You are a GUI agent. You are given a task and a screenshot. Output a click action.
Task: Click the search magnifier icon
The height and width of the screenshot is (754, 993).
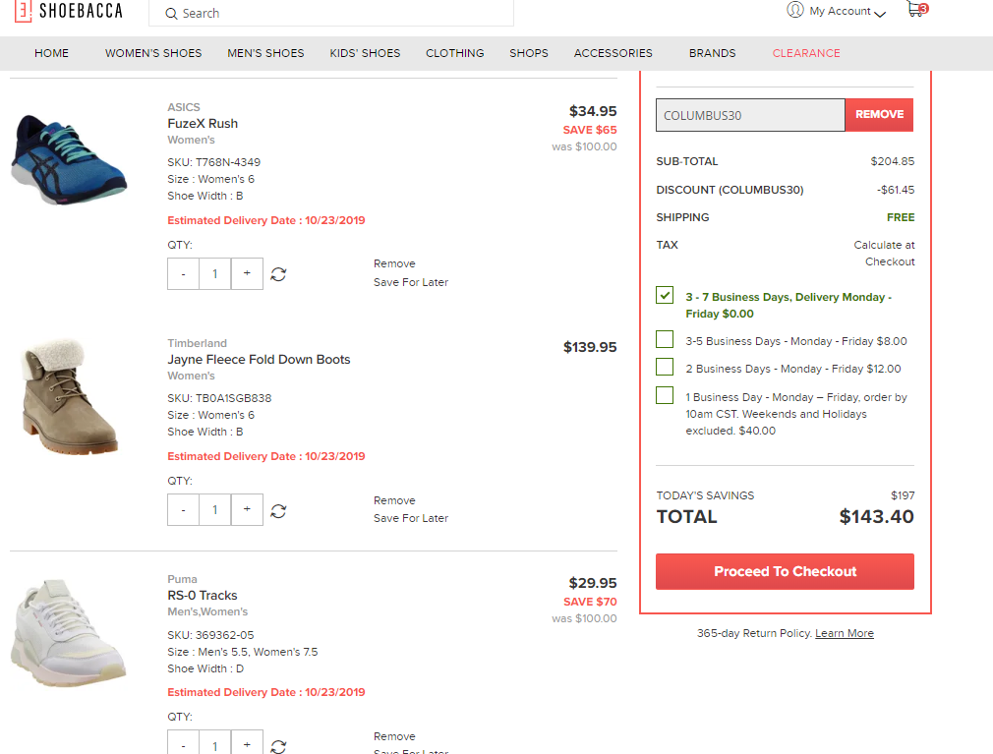point(171,14)
